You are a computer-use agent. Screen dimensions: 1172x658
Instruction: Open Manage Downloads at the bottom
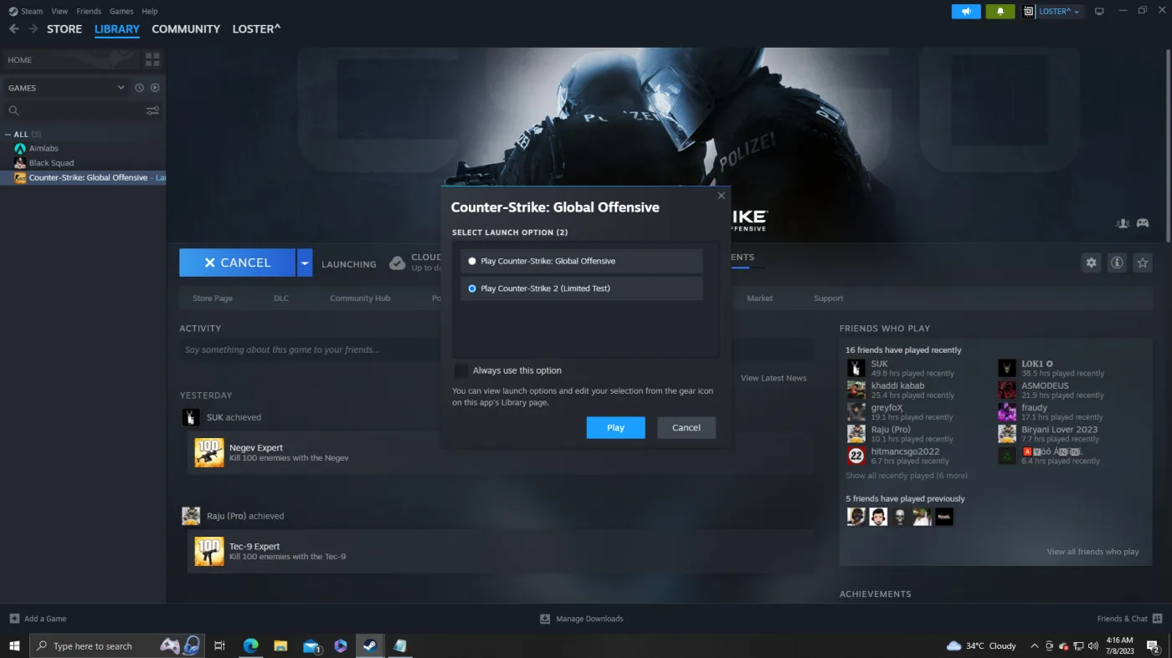(x=582, y=619)
